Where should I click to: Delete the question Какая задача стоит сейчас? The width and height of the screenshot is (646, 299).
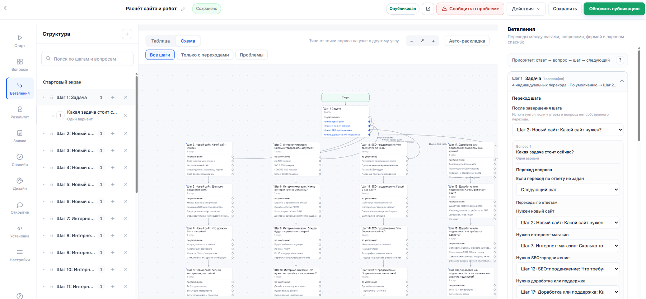click(x=125, y=115)
